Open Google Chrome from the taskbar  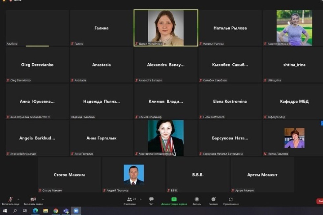(x=56, y=211)
